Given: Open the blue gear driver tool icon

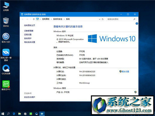Looking at the screenshot, I should [6, 38].
